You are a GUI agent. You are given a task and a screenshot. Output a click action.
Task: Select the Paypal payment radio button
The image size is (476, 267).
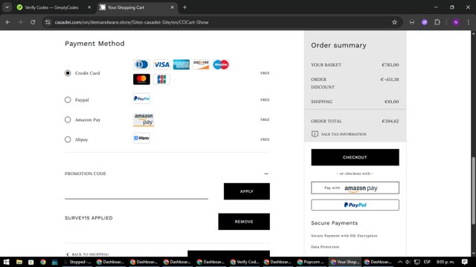(68, 100)
